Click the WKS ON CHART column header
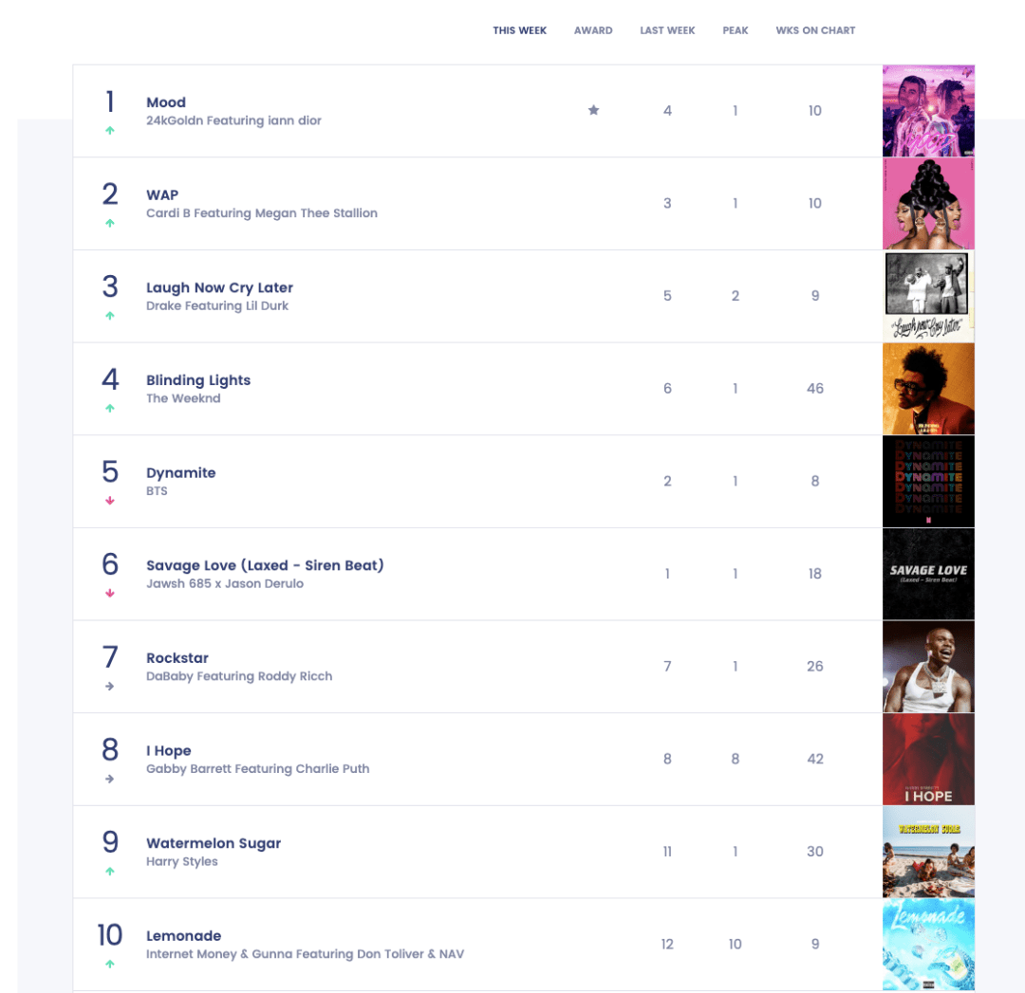This screenshot has width=1025, height=993. pyautogui.click(x=815, y=30)
